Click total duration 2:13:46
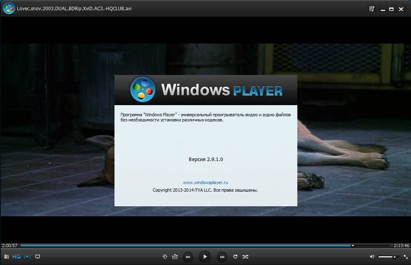The image size is (411, 265). click(401, 246)
